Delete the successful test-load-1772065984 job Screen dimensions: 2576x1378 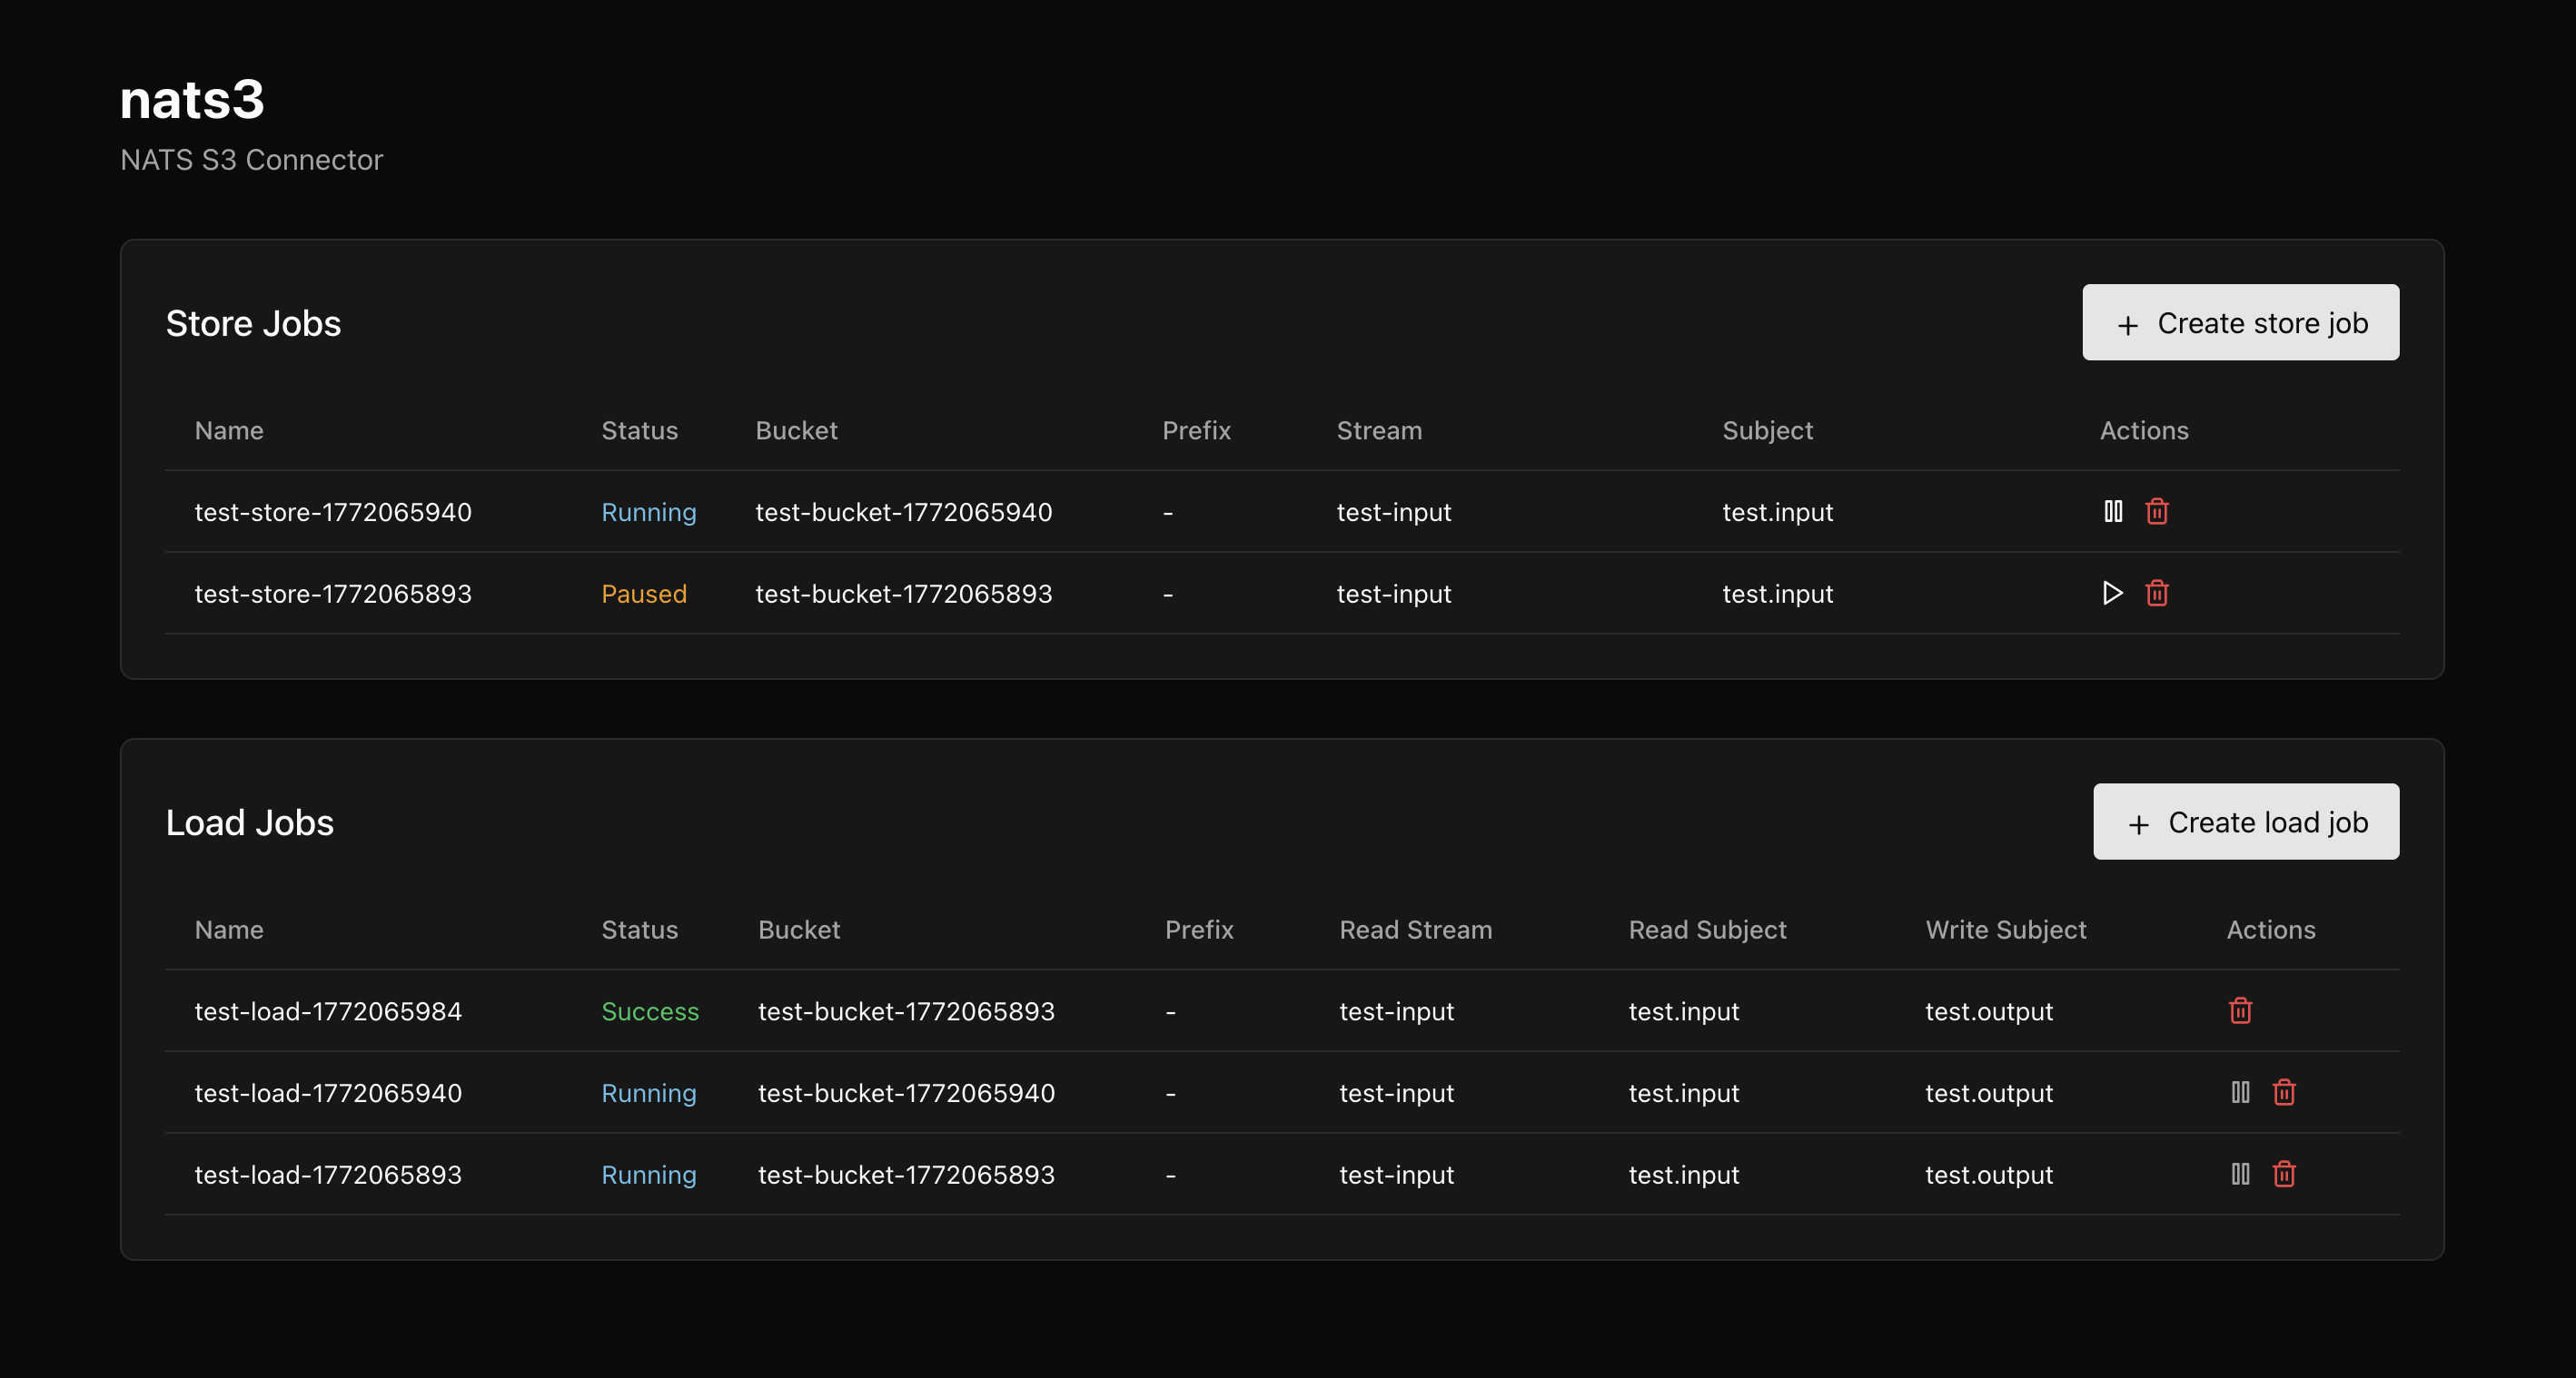pos(2240,1010)
